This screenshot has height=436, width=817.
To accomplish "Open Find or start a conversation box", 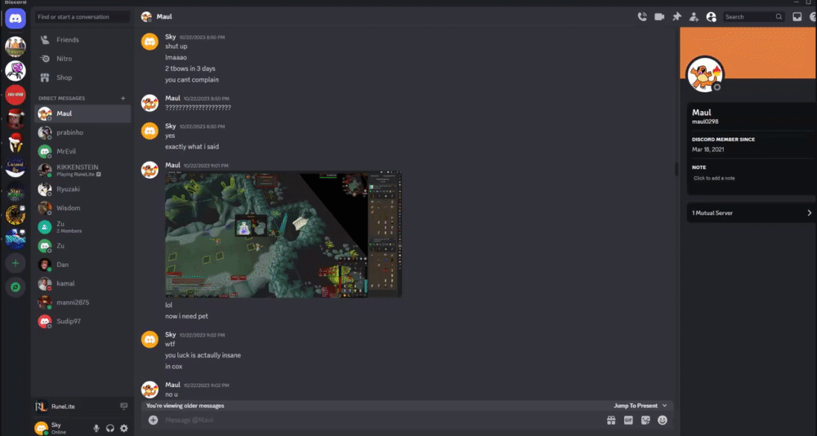I will [x=83, y=16].
